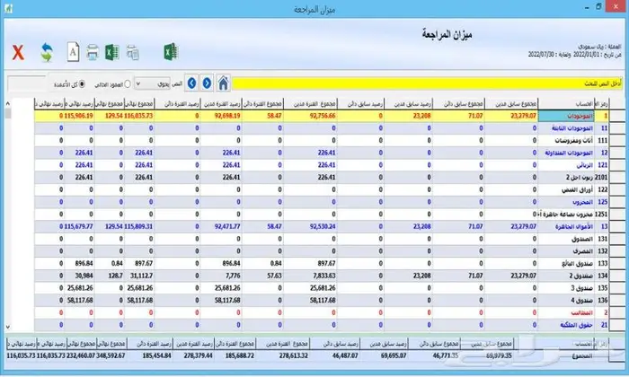Click the standalone Excel icon right of the copy icon
This screenshot has height=377, width=629.
(172, 52)
